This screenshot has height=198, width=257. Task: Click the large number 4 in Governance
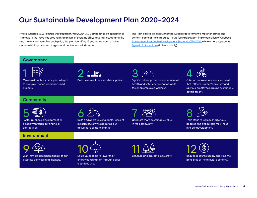tap(189, 73)
